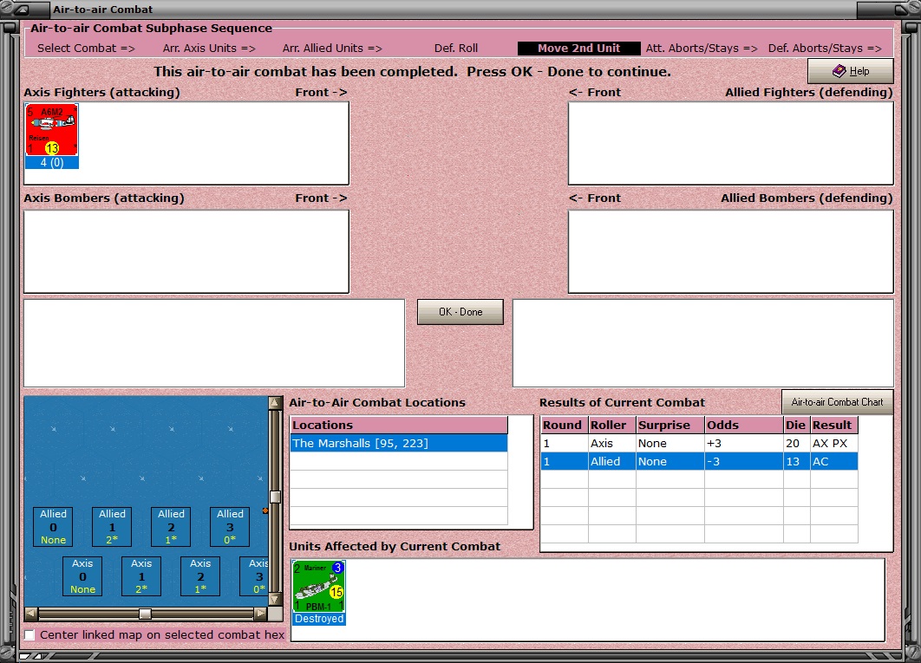Move the vertical map scrollbar thumb
This screenshot has height=663, width=921.
click(275, 497)
